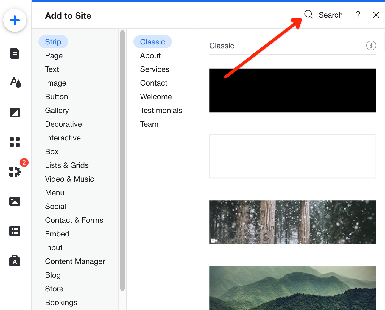Open the Media picture icon in sidebar
This screenshot has height=310, width=385.
click(x=15, y=201)
